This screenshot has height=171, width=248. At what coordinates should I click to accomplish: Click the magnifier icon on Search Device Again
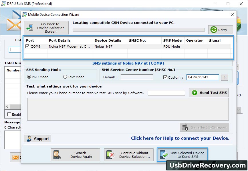[57, 155]
